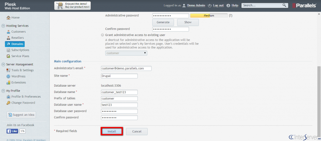Screen dimensions: 321x141
Task: Generate a new administrative password
Action: [163, 22]
